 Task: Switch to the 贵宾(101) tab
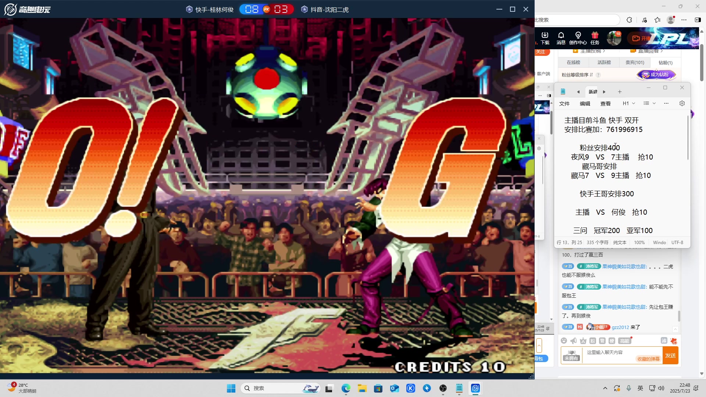click(635, 62)
